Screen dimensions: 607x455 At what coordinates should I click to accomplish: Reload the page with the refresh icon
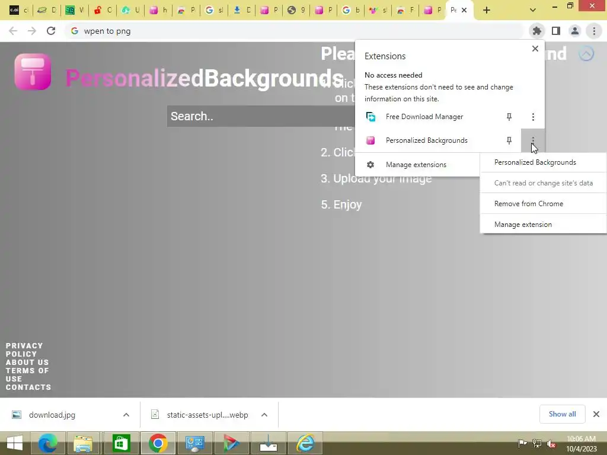point(51,31)
